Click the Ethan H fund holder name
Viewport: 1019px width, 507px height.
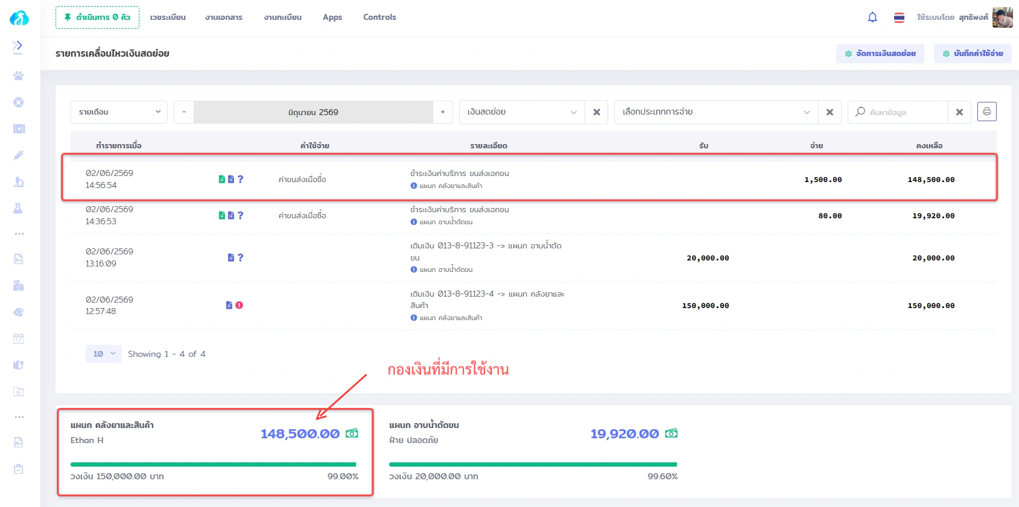click(x=87, y=441)
